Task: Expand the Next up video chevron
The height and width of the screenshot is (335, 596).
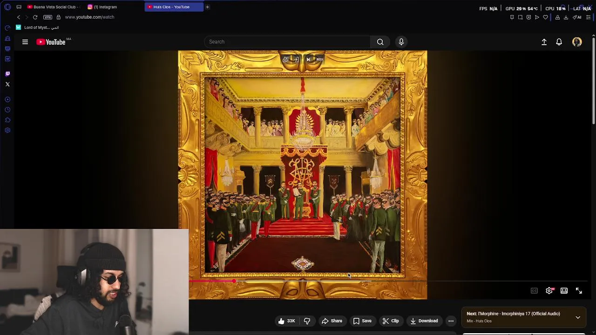Action: coord(578,317)
